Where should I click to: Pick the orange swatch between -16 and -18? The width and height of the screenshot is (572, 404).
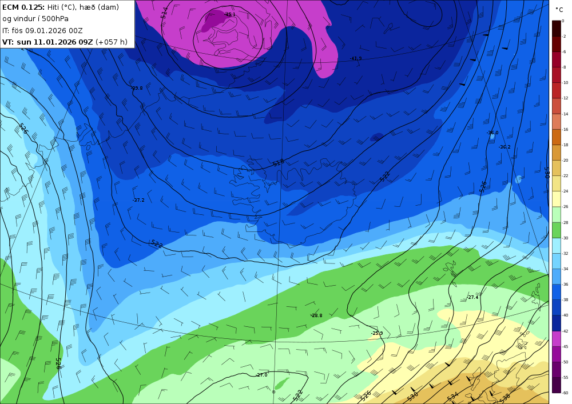[x=557, y=137]
